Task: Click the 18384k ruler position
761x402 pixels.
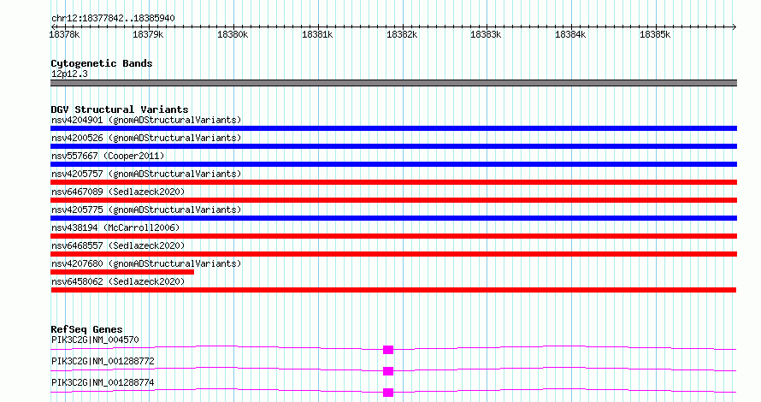Action: point(570,34)
